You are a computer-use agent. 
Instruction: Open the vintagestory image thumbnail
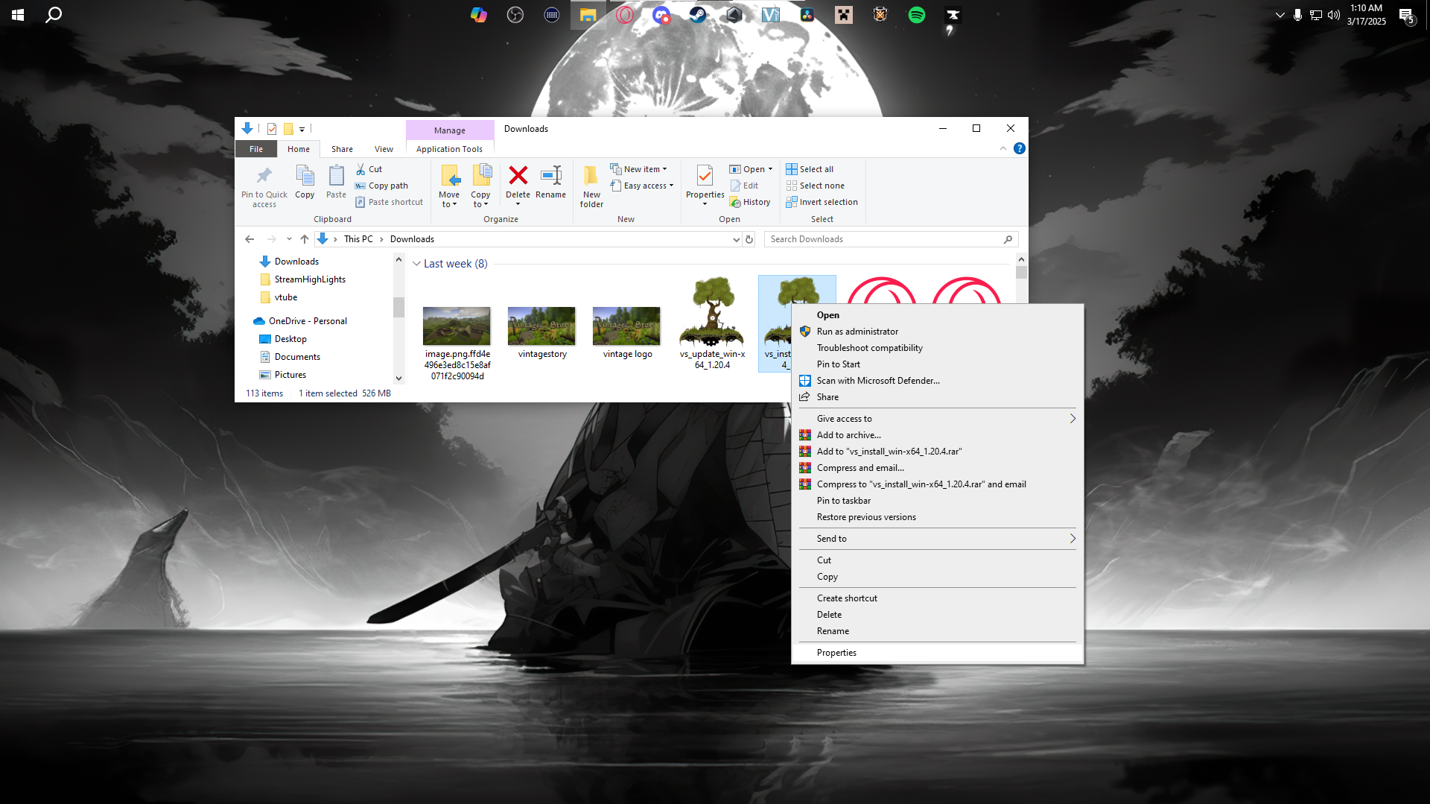coord(541,326)
